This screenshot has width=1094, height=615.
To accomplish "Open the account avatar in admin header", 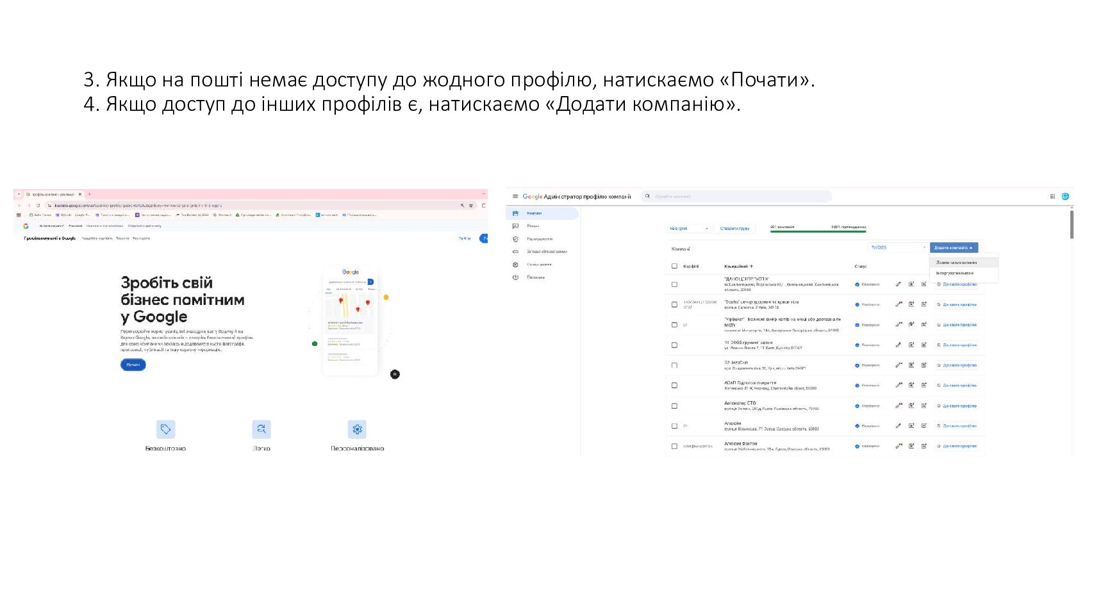I will pos(1065,197).
